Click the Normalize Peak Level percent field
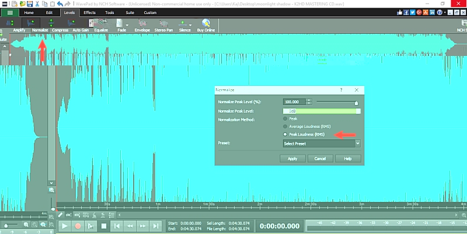The image size is (467, 234). pyautogui.click(x=294, y=102)
